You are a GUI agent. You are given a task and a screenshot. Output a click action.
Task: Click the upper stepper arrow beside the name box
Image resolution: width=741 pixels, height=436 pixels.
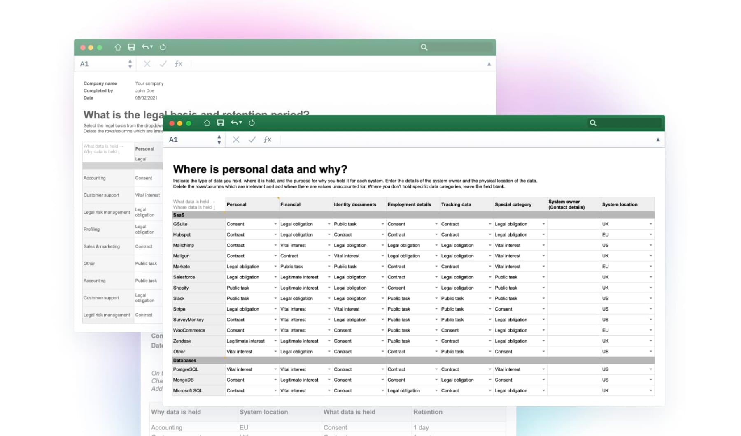[219, 137]
